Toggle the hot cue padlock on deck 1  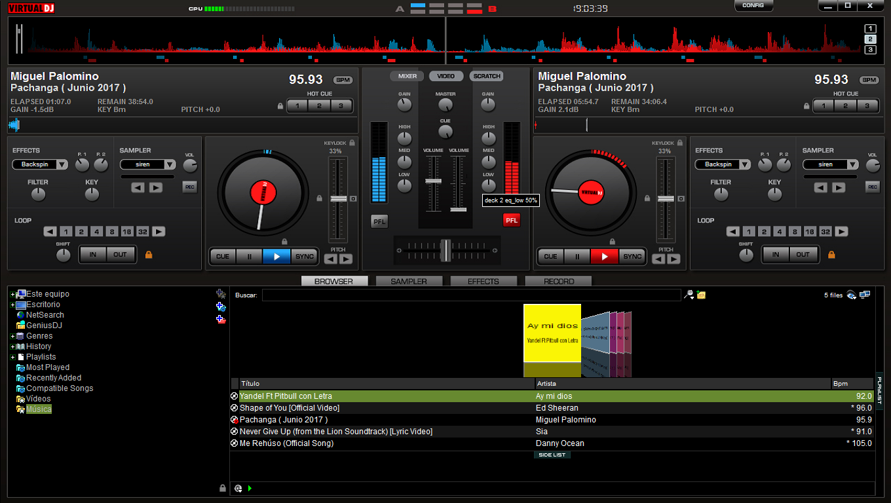[280, 106]
